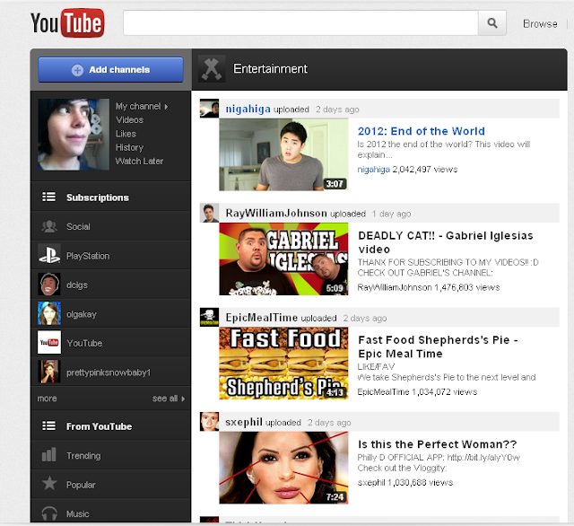The height and width of the screenshot is (526, 574).
Task: Click '1 day ago' next to RayWilliamJohnson
Action: coord(391,214)
